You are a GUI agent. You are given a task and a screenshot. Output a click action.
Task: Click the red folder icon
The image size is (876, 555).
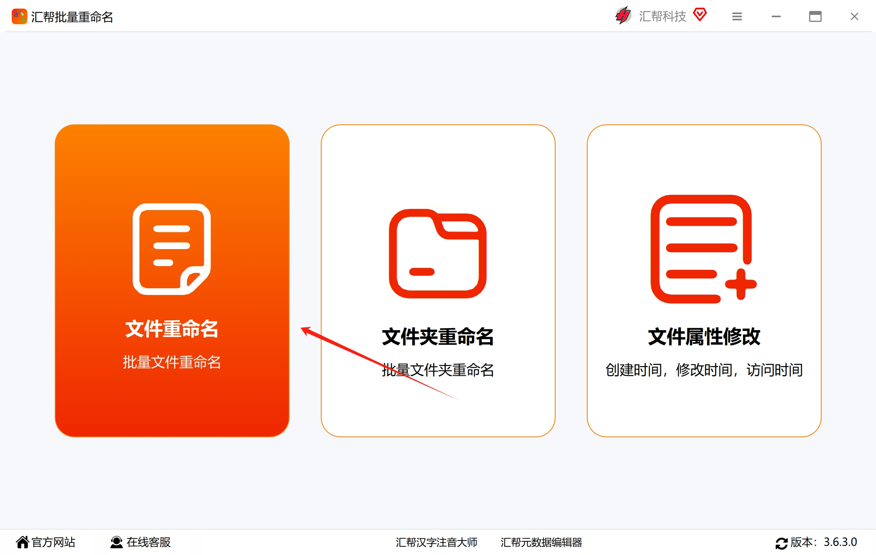point(437,254)
